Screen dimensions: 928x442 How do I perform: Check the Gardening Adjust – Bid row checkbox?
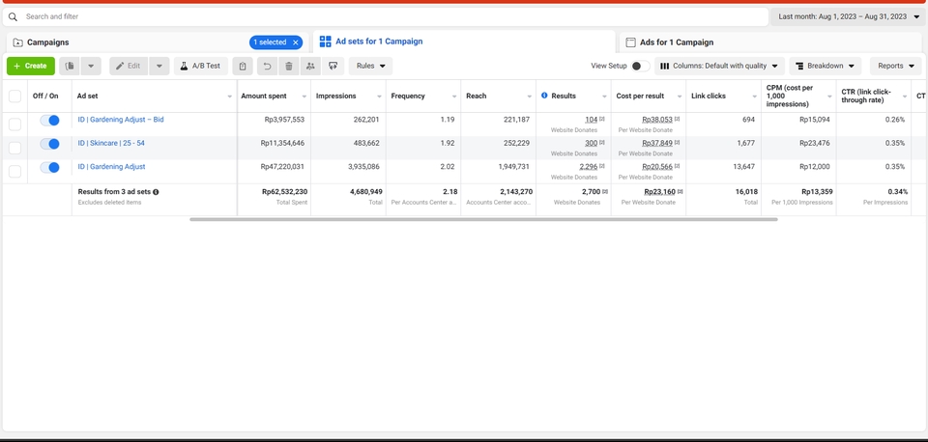pyautogui.click(x=14, y=124)
